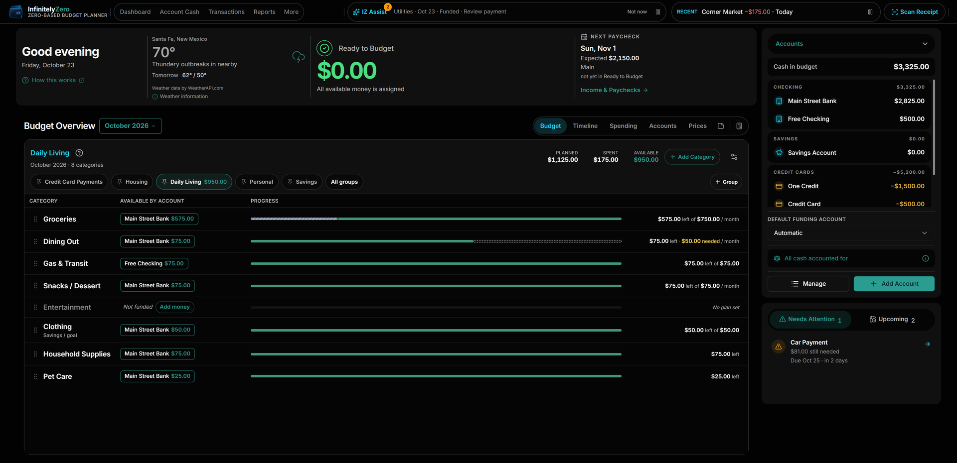Click the Savings Account piggy icon

[779, 153]
